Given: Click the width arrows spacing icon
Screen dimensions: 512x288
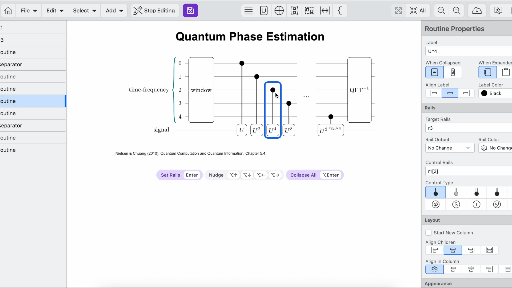Looking at the screenshot, I should (x=325, y=11).
